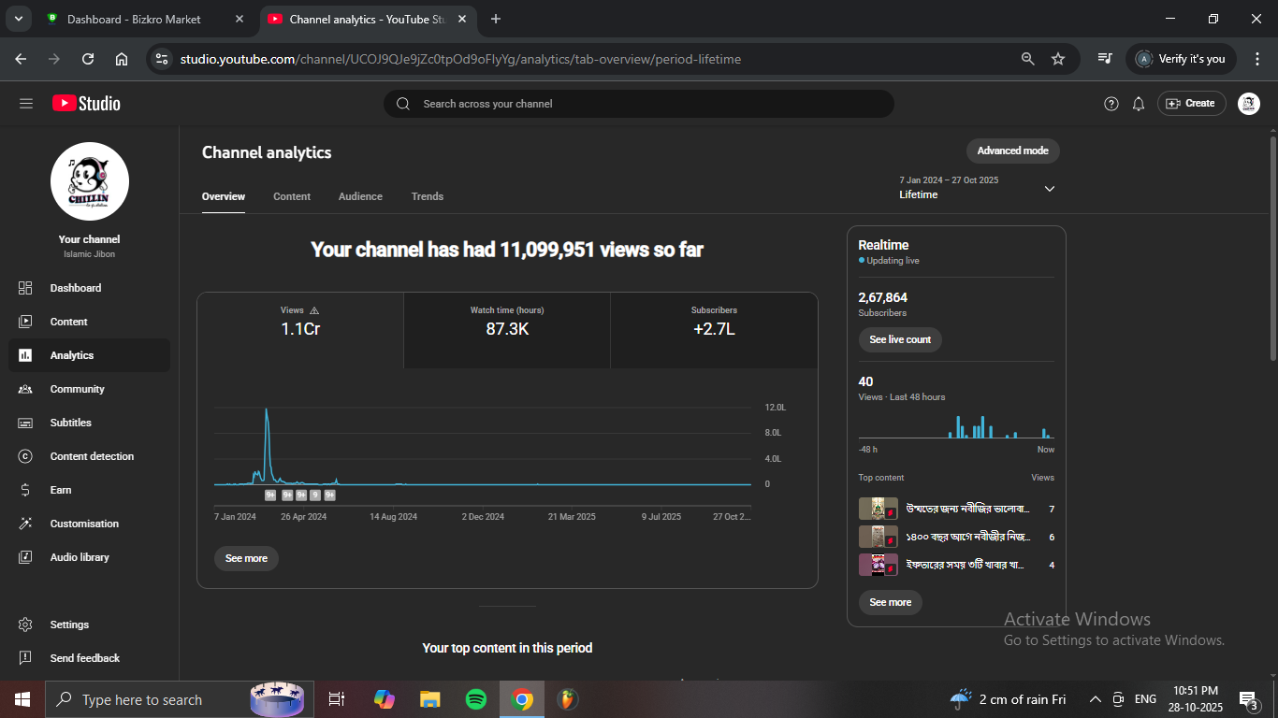This screenshot has height=718, width=1278.
Task: Expand the Lifetime date range dropdown
Action: pyautogui.click(x=1049, y=189)
